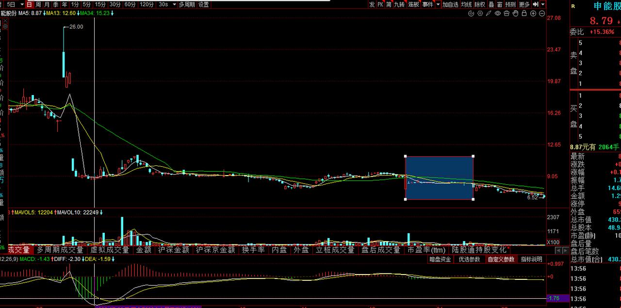This screenshot has width=621, height=308.
Task: Zoom in chart with plus icon
Action: click(x=534, y=13)
